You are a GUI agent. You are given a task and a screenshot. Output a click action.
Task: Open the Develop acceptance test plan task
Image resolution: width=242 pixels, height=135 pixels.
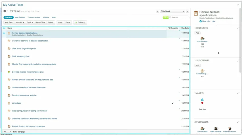click(24, 95)
